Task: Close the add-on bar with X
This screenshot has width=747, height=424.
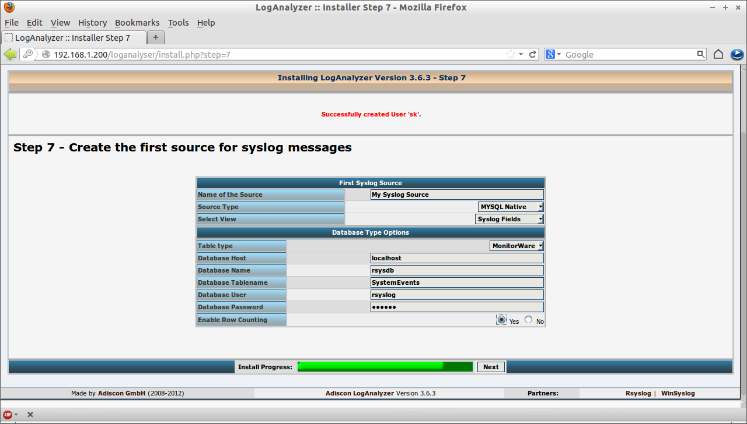Action: coord(30,415)
